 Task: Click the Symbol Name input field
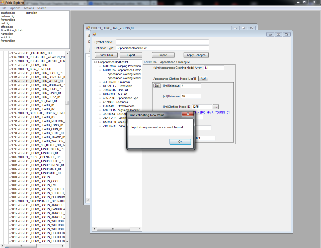click(x=162, y=42)
